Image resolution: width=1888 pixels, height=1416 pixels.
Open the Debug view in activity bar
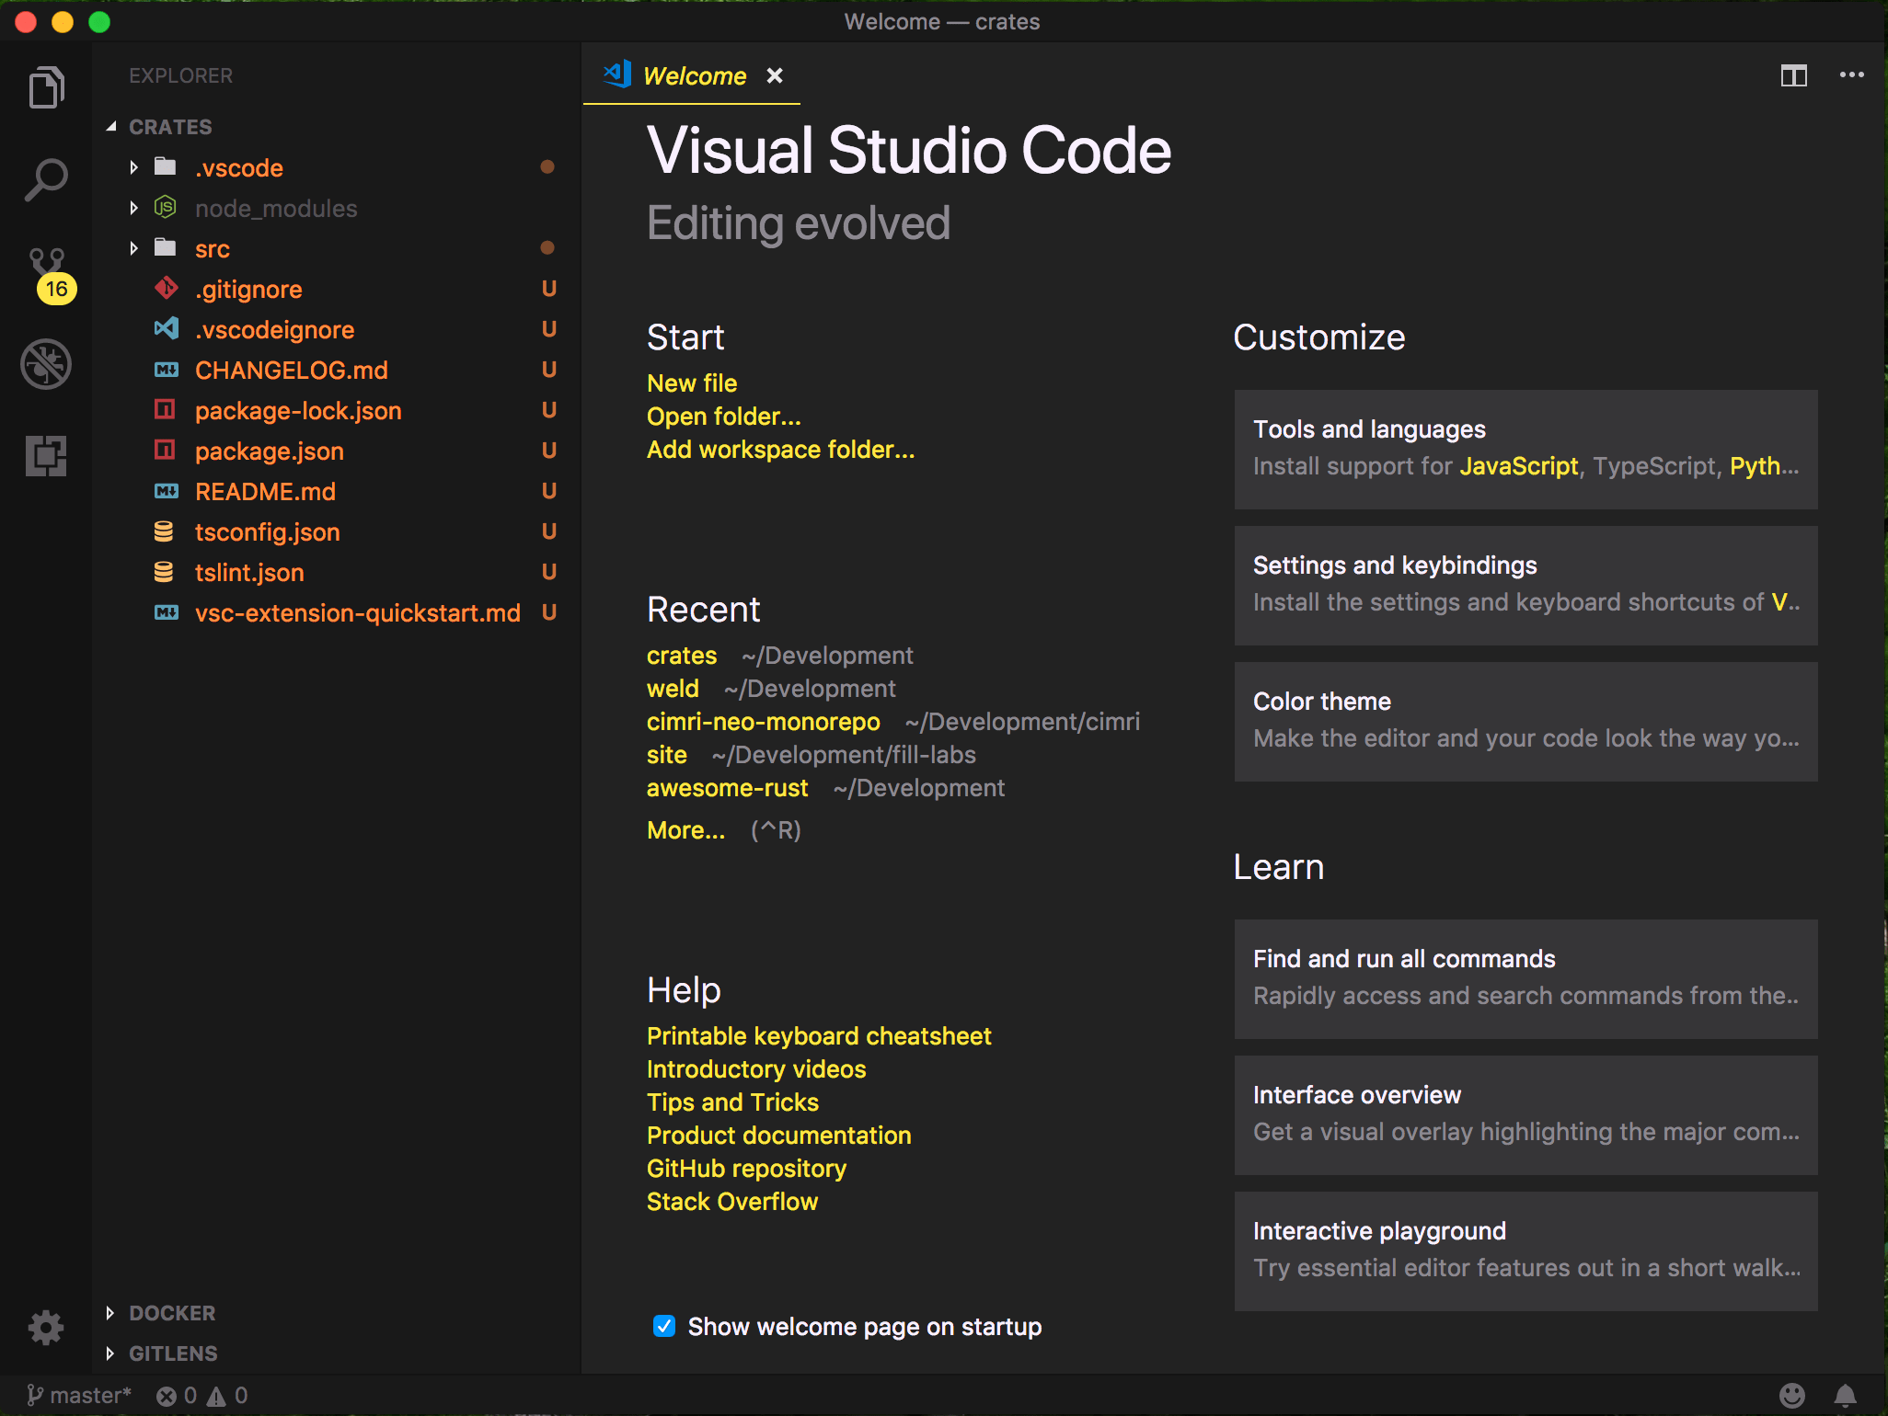pos(46,364)
